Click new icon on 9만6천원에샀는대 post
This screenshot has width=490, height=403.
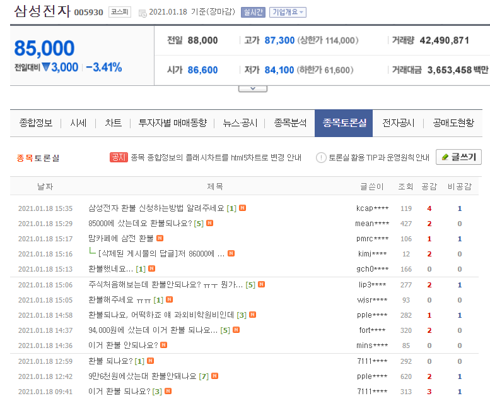tap(214, 376)
